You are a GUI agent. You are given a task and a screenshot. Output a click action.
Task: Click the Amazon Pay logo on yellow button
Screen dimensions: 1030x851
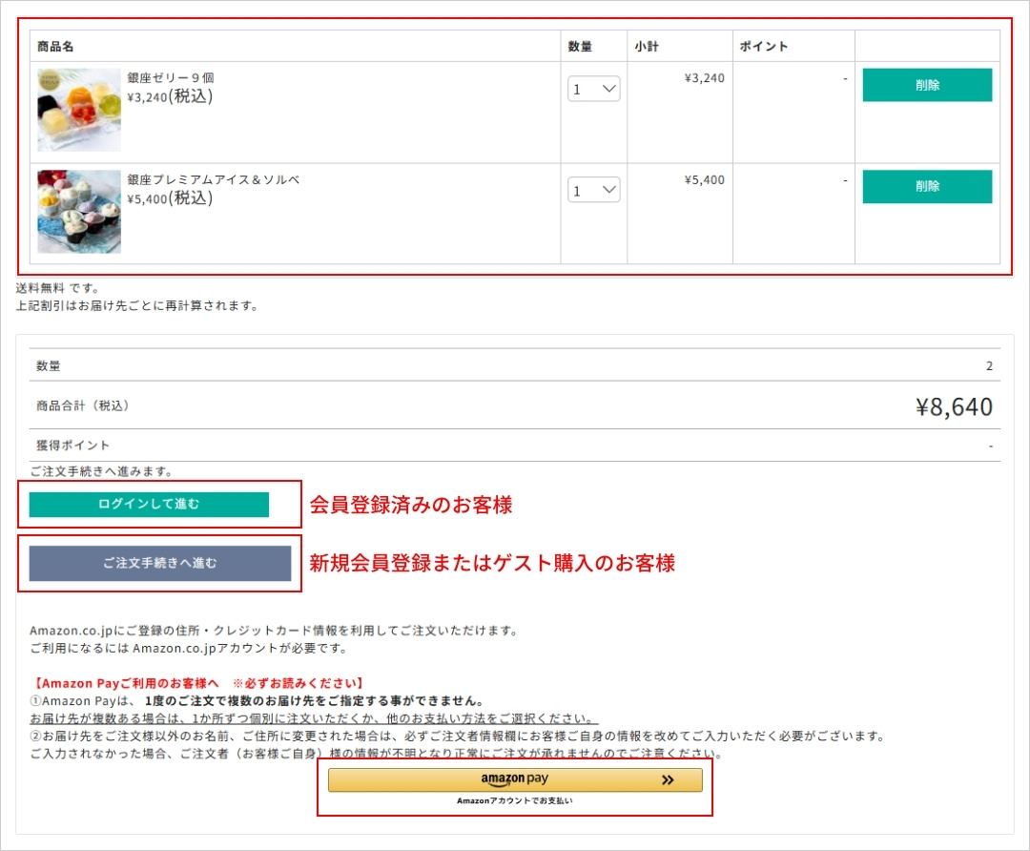coord(514,779)
